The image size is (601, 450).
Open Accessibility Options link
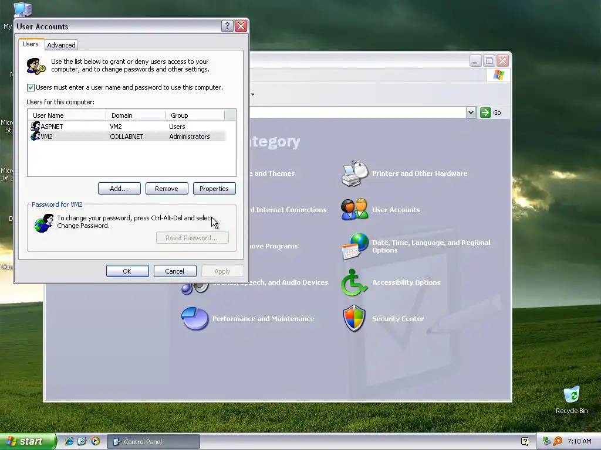pyautogui.click(x=406, y=282)
